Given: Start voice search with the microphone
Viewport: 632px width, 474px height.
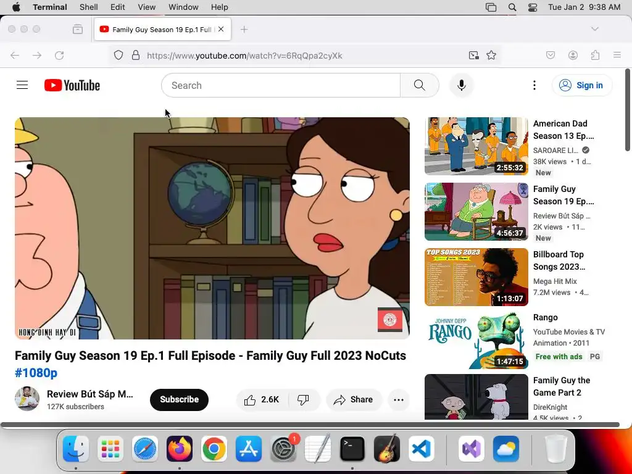Looking at the screenshot, I should 462,85.
